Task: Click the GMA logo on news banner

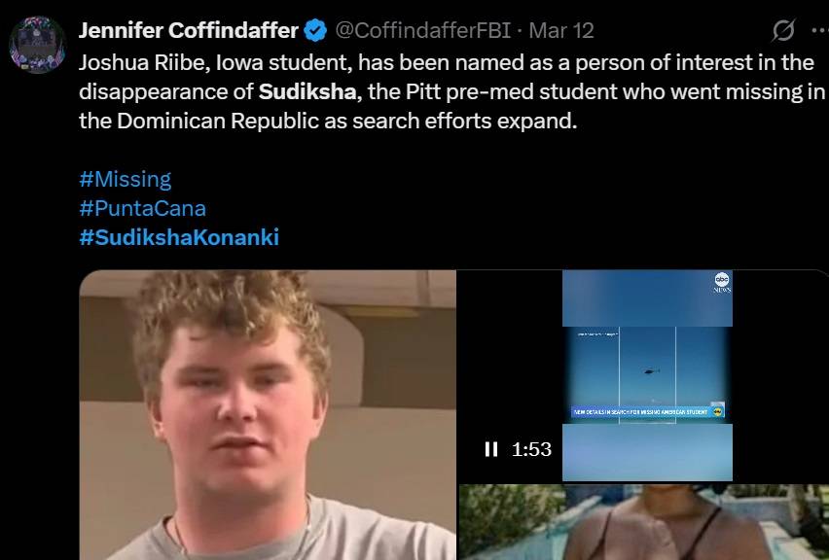Action: click(x=718, y=411)
